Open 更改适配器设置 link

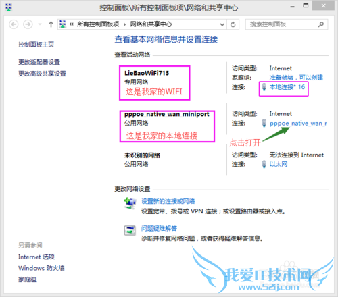click(39, 62)
